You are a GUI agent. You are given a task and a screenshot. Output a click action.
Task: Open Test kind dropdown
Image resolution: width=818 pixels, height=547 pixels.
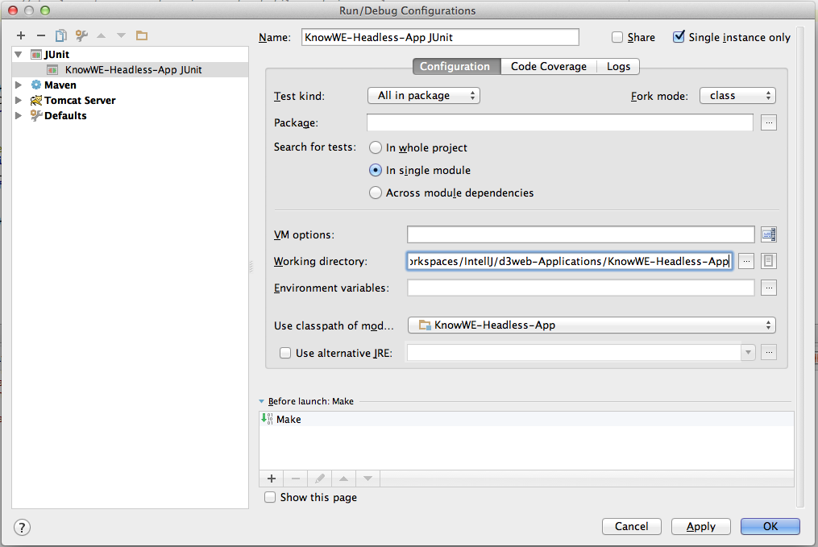[424, 95]
